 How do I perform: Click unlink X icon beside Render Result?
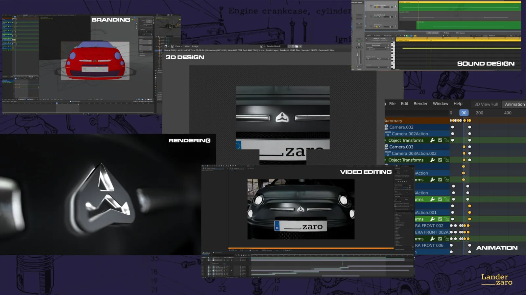tap(300, 46)
